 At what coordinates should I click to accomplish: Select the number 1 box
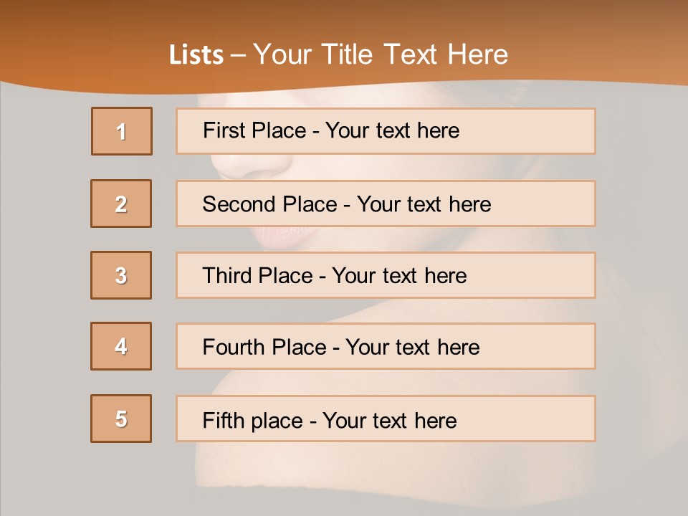pos(122,131)
